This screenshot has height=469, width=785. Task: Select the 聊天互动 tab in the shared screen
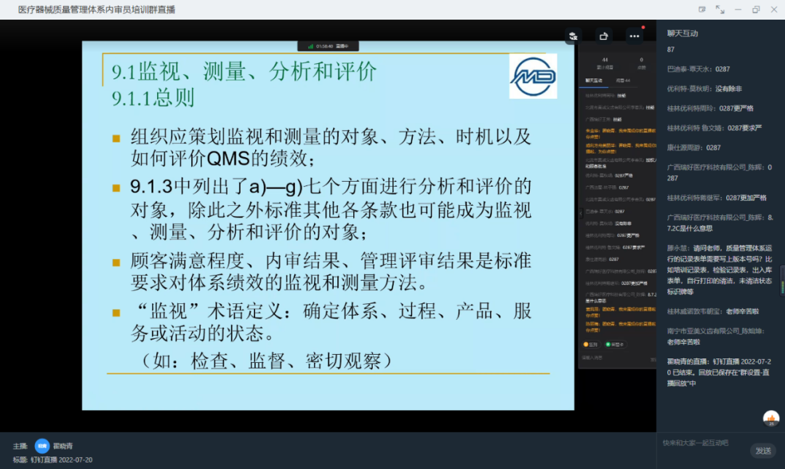pyautogui.click(x=594, y=81)
